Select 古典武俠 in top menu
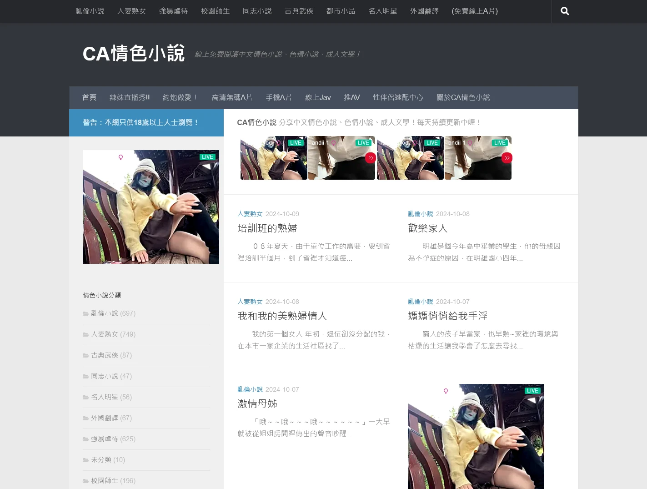The width and height of the screenshot is (647, 489). tap(299, 11)
